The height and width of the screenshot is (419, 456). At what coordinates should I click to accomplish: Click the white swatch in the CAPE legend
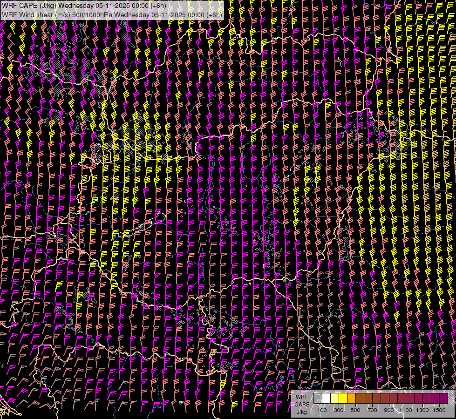coord(327,398)
